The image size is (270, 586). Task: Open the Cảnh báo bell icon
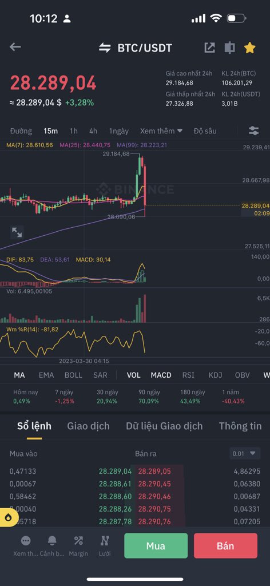point(52,540)
